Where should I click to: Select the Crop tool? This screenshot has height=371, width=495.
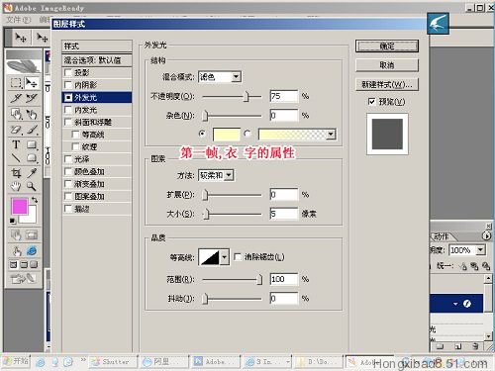point(16,172)
